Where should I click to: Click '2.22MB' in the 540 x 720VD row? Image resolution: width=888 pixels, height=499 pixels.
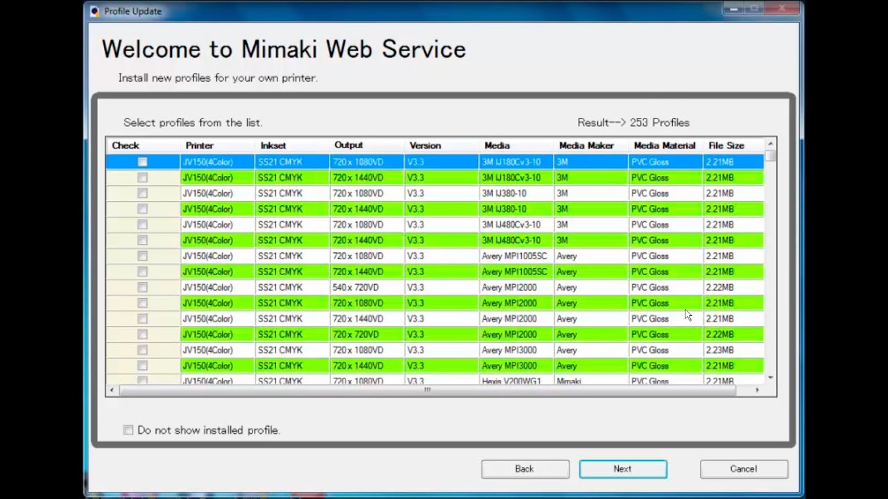(734, 287)
